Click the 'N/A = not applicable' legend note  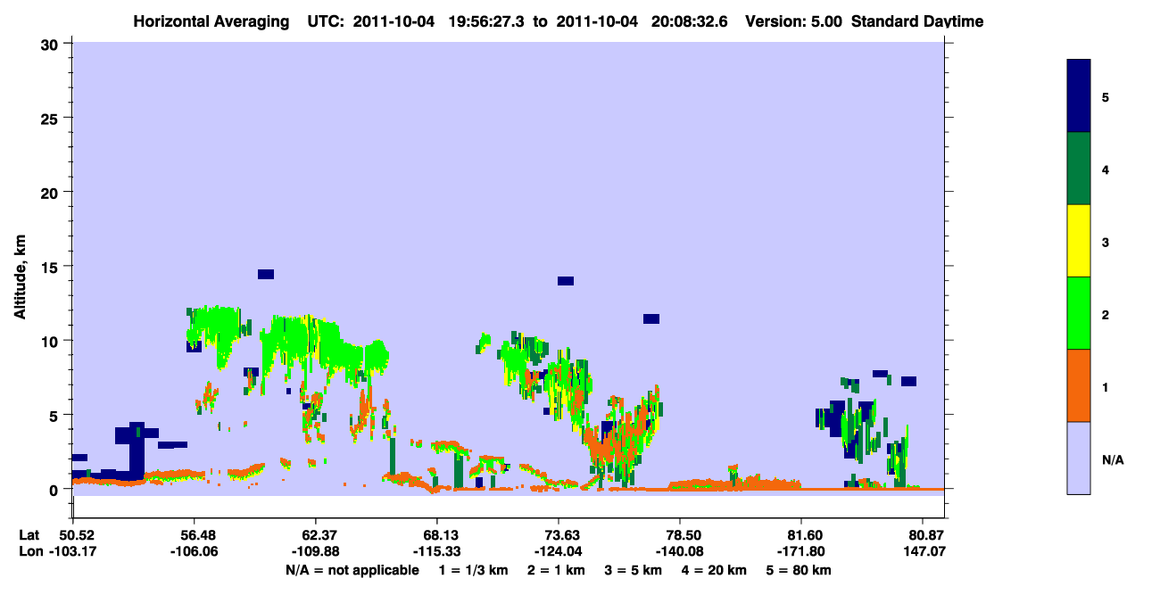click(352, 570)
